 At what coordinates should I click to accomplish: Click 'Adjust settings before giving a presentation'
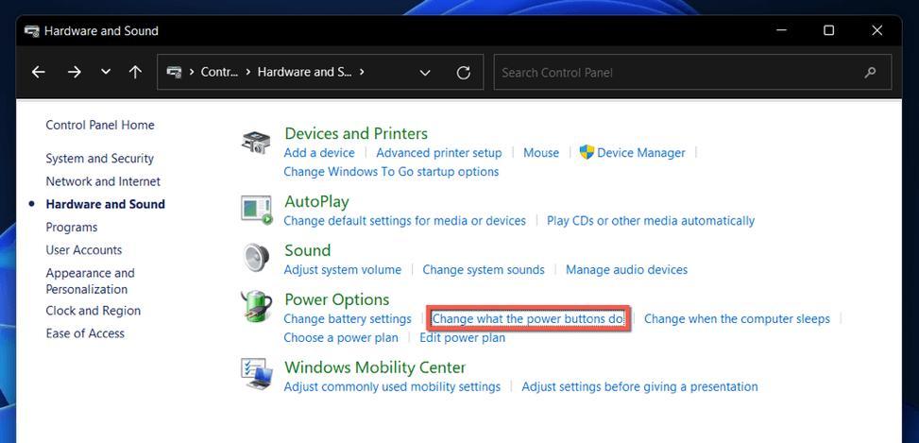point(639,386)
